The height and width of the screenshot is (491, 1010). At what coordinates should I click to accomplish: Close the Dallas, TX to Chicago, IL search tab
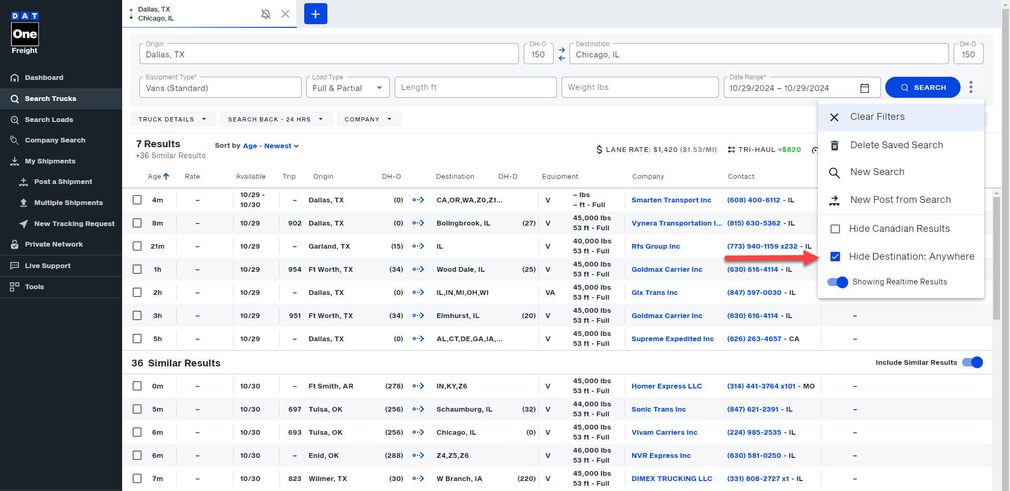(285, 14)
